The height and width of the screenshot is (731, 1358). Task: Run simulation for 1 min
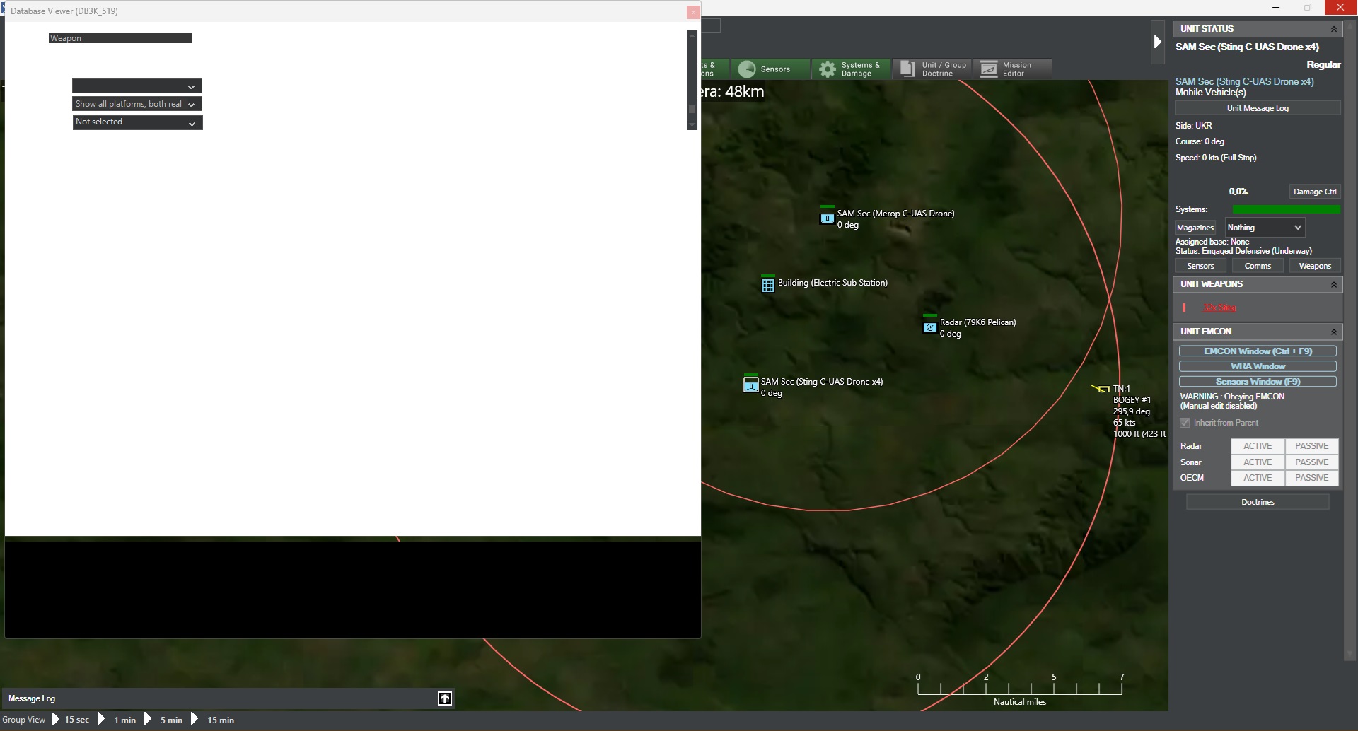click(116, 720)
